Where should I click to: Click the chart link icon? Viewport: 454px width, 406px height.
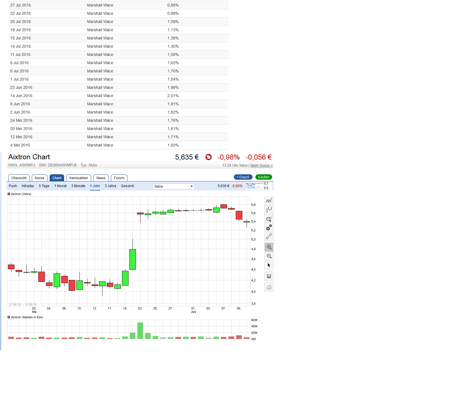269,236
